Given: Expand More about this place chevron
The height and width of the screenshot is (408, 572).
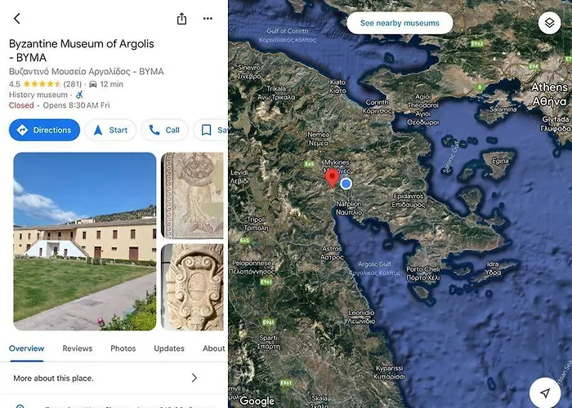Looking at the screenshot, I should 194,378.
